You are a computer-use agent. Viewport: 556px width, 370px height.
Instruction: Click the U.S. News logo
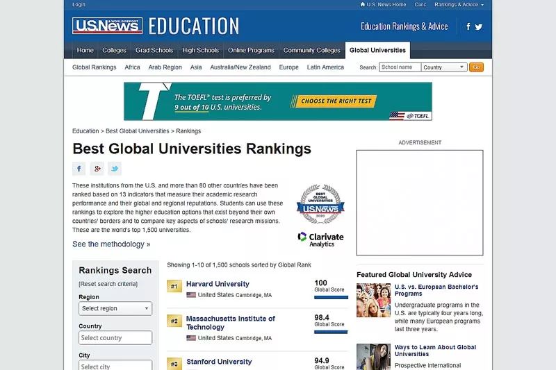[107, 26]
